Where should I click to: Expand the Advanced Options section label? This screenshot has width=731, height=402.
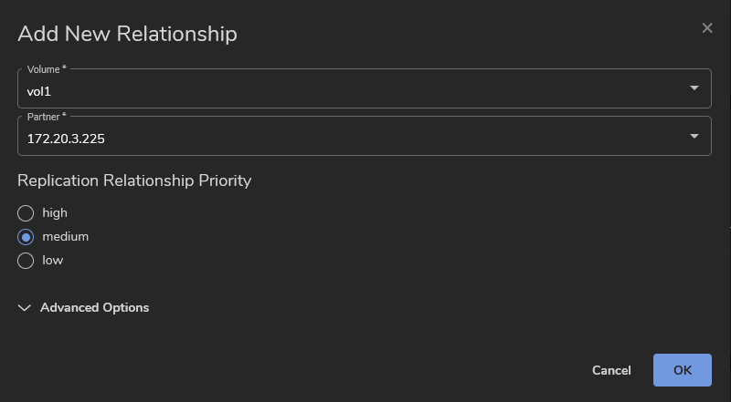click(95, 308)
